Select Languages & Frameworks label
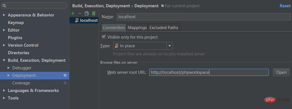Image resolution: width=292 pixels, height=109 pixels. 33,90
